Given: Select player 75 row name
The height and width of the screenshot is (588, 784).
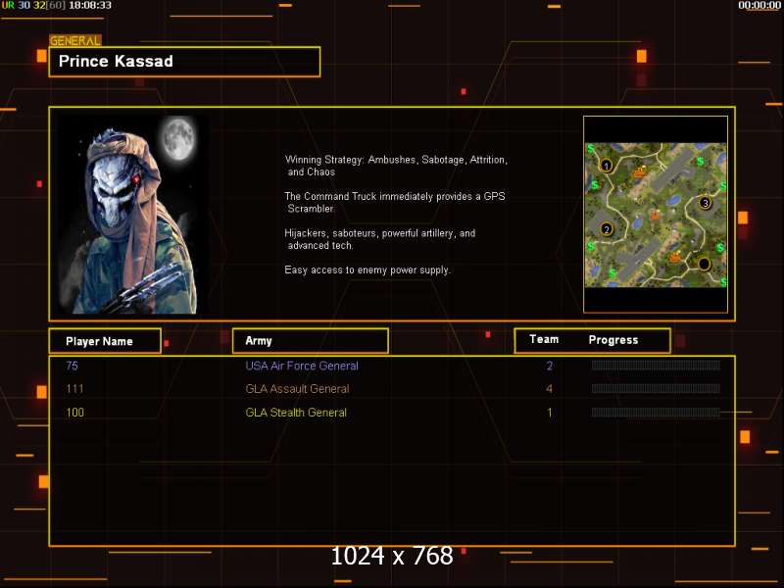Looking at the screenshot, I should point(72,366).
